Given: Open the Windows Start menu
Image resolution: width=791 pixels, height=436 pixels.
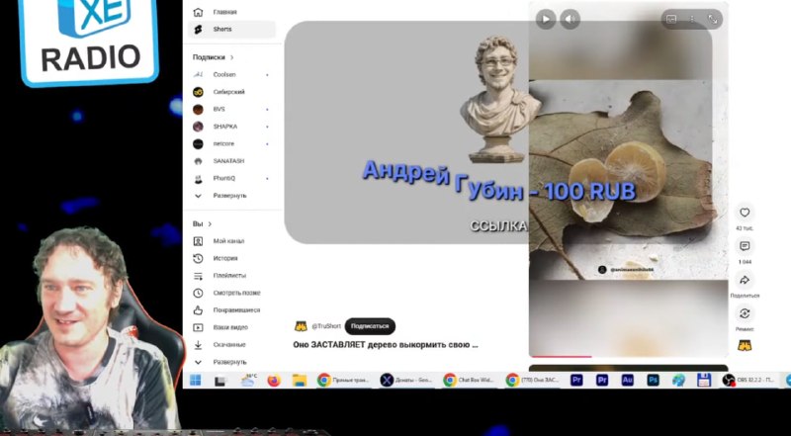Looking at the screenshot, I should (195, 380).
